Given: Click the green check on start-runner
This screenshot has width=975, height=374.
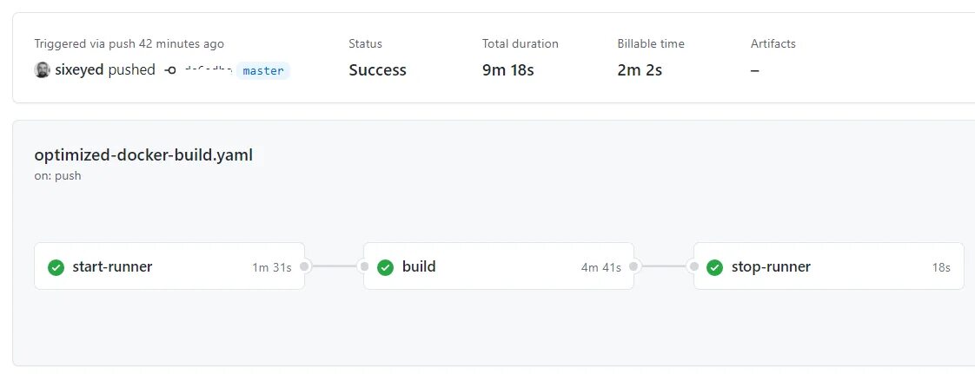Looking at the screenshot, I should [x=56, y=267].
